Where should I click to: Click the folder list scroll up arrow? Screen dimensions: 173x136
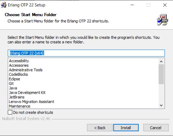tap(161, 61)
